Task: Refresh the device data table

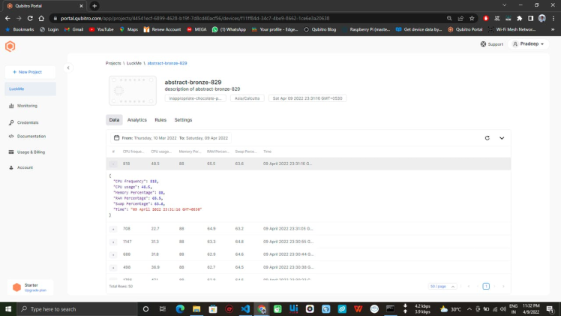Action: (487, 138)
